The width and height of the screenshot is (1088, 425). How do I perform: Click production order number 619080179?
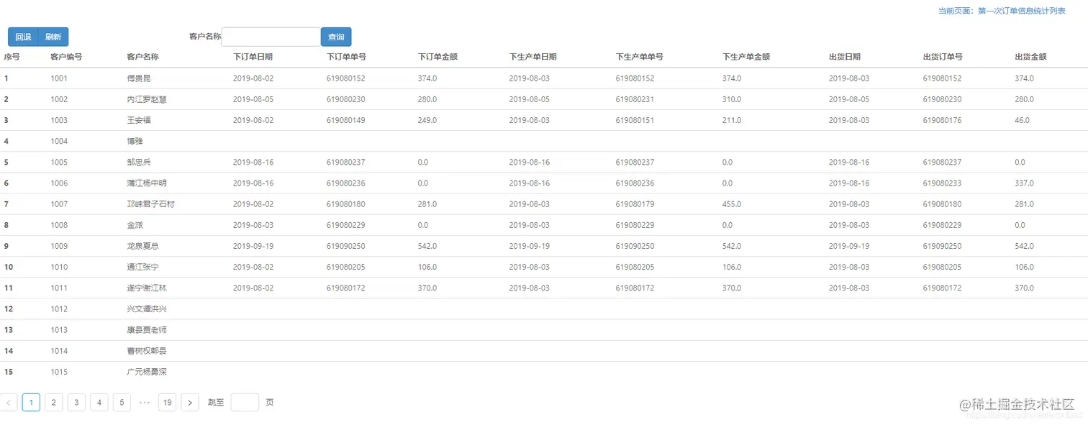point(635,204)
